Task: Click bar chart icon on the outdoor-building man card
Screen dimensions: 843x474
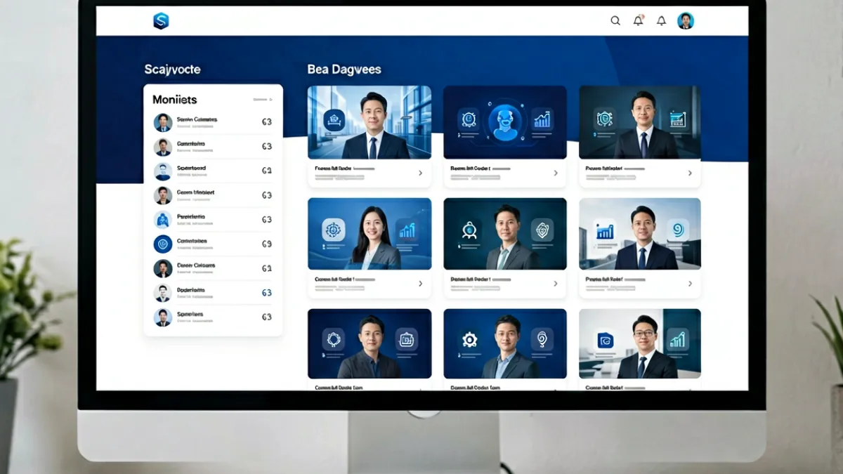Action: point(605,230)
